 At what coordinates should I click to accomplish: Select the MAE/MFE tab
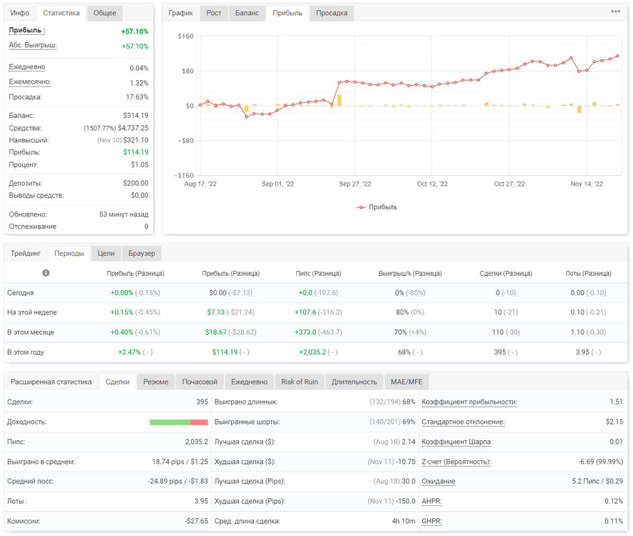(406, 382)
